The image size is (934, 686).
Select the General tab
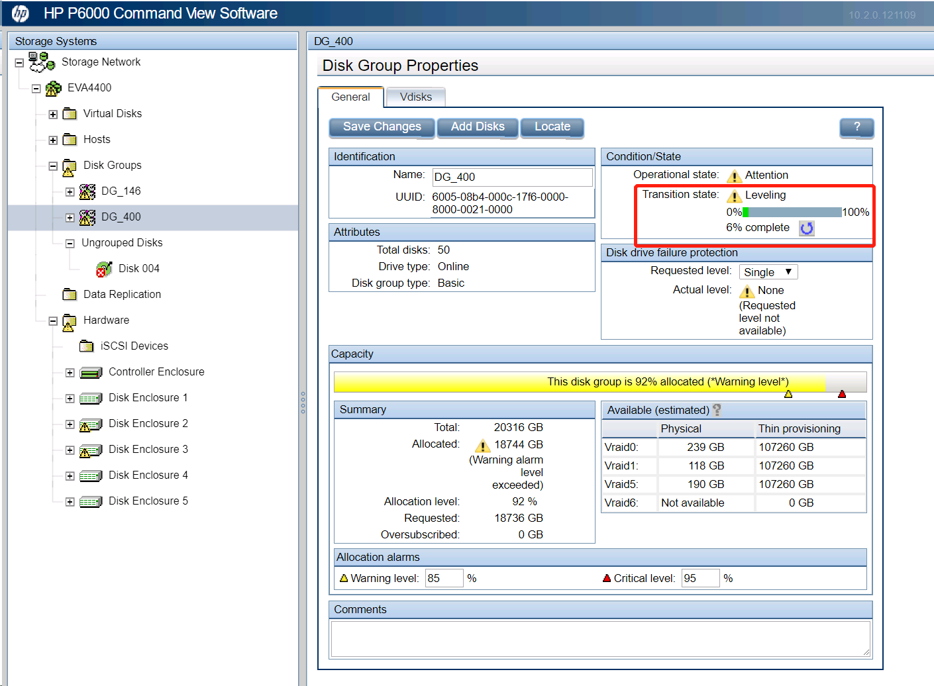click(350, 97)
